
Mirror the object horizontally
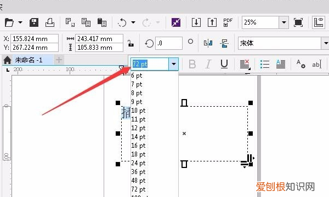click(x=208, y=43)
